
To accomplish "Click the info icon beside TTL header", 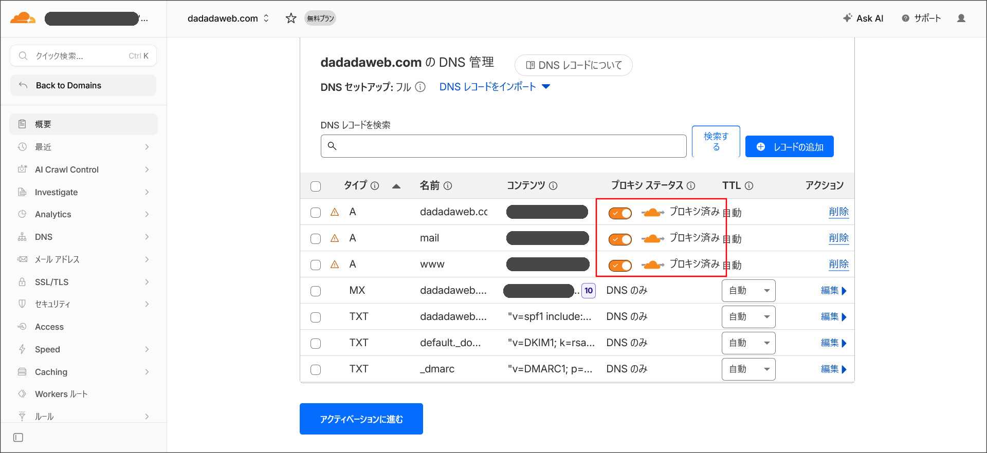I will (x=749, y=186).
